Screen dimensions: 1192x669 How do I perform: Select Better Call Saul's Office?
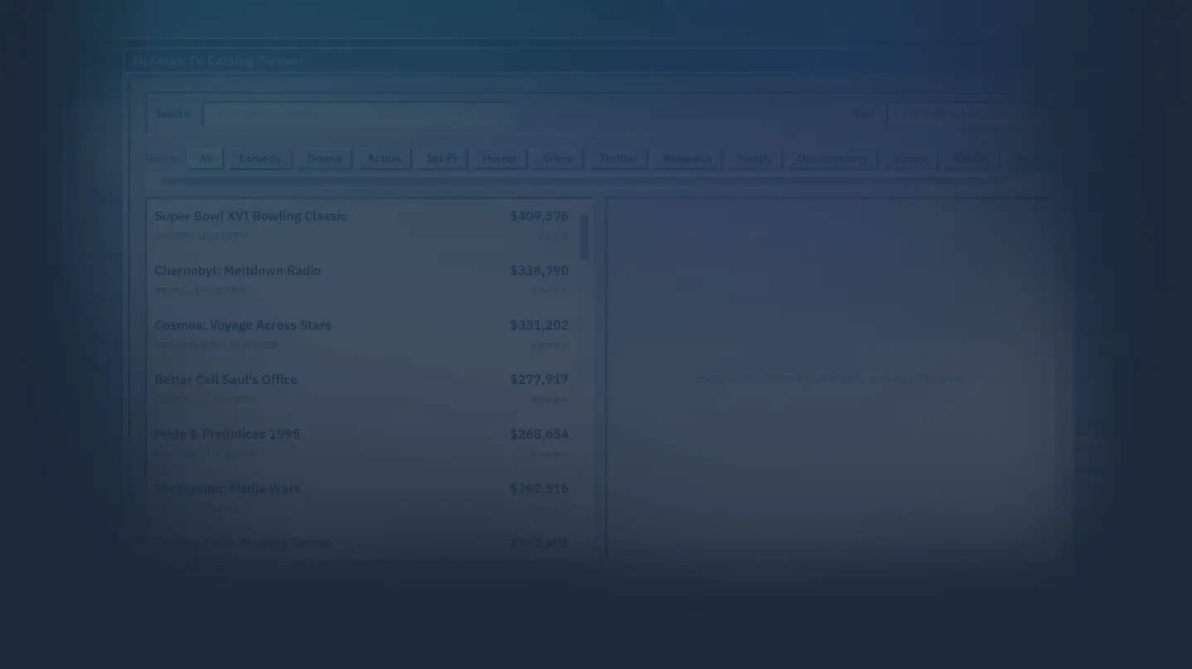tap(361, 389)
